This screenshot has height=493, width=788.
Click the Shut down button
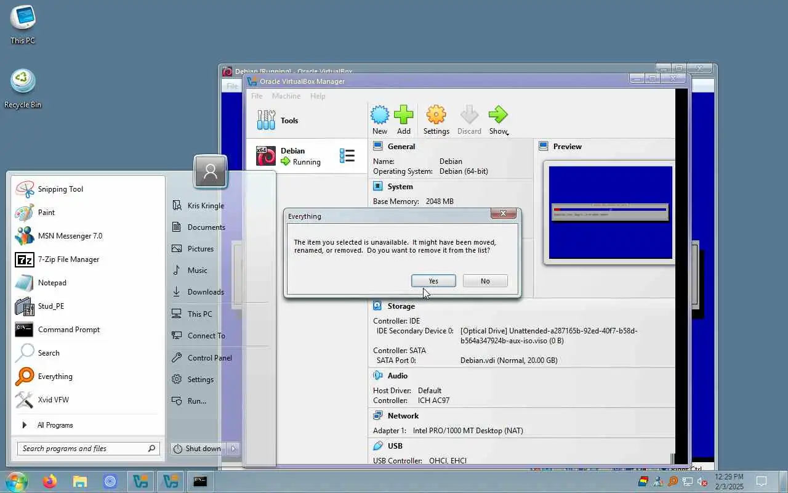pos(198,449)
